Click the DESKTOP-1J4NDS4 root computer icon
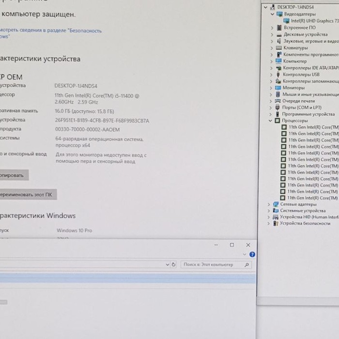 273,7
